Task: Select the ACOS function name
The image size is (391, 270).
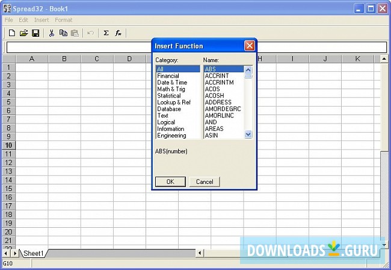Action: [x=224, y=89]
